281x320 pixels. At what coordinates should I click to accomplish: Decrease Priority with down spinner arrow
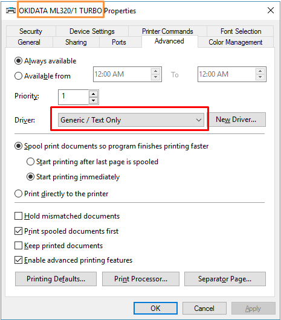point(93,100)
